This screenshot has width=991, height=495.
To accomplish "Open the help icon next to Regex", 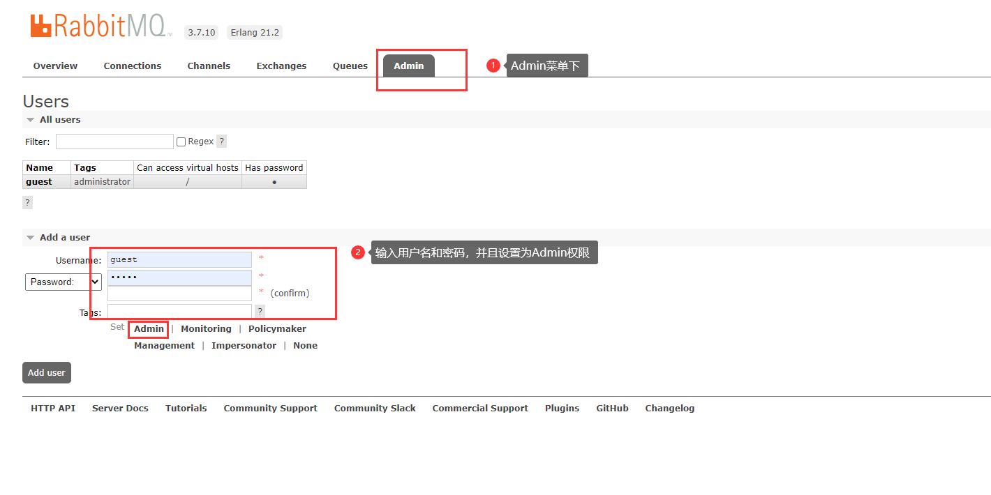I will coord(221,142).
